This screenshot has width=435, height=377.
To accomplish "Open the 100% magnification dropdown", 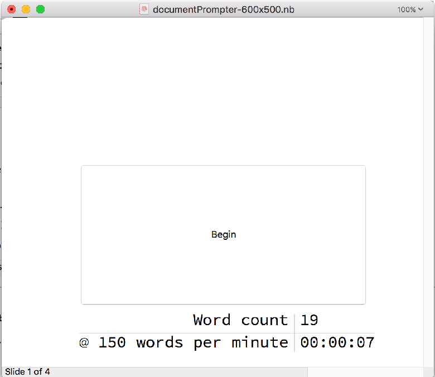I will click(x=410, y=9).
